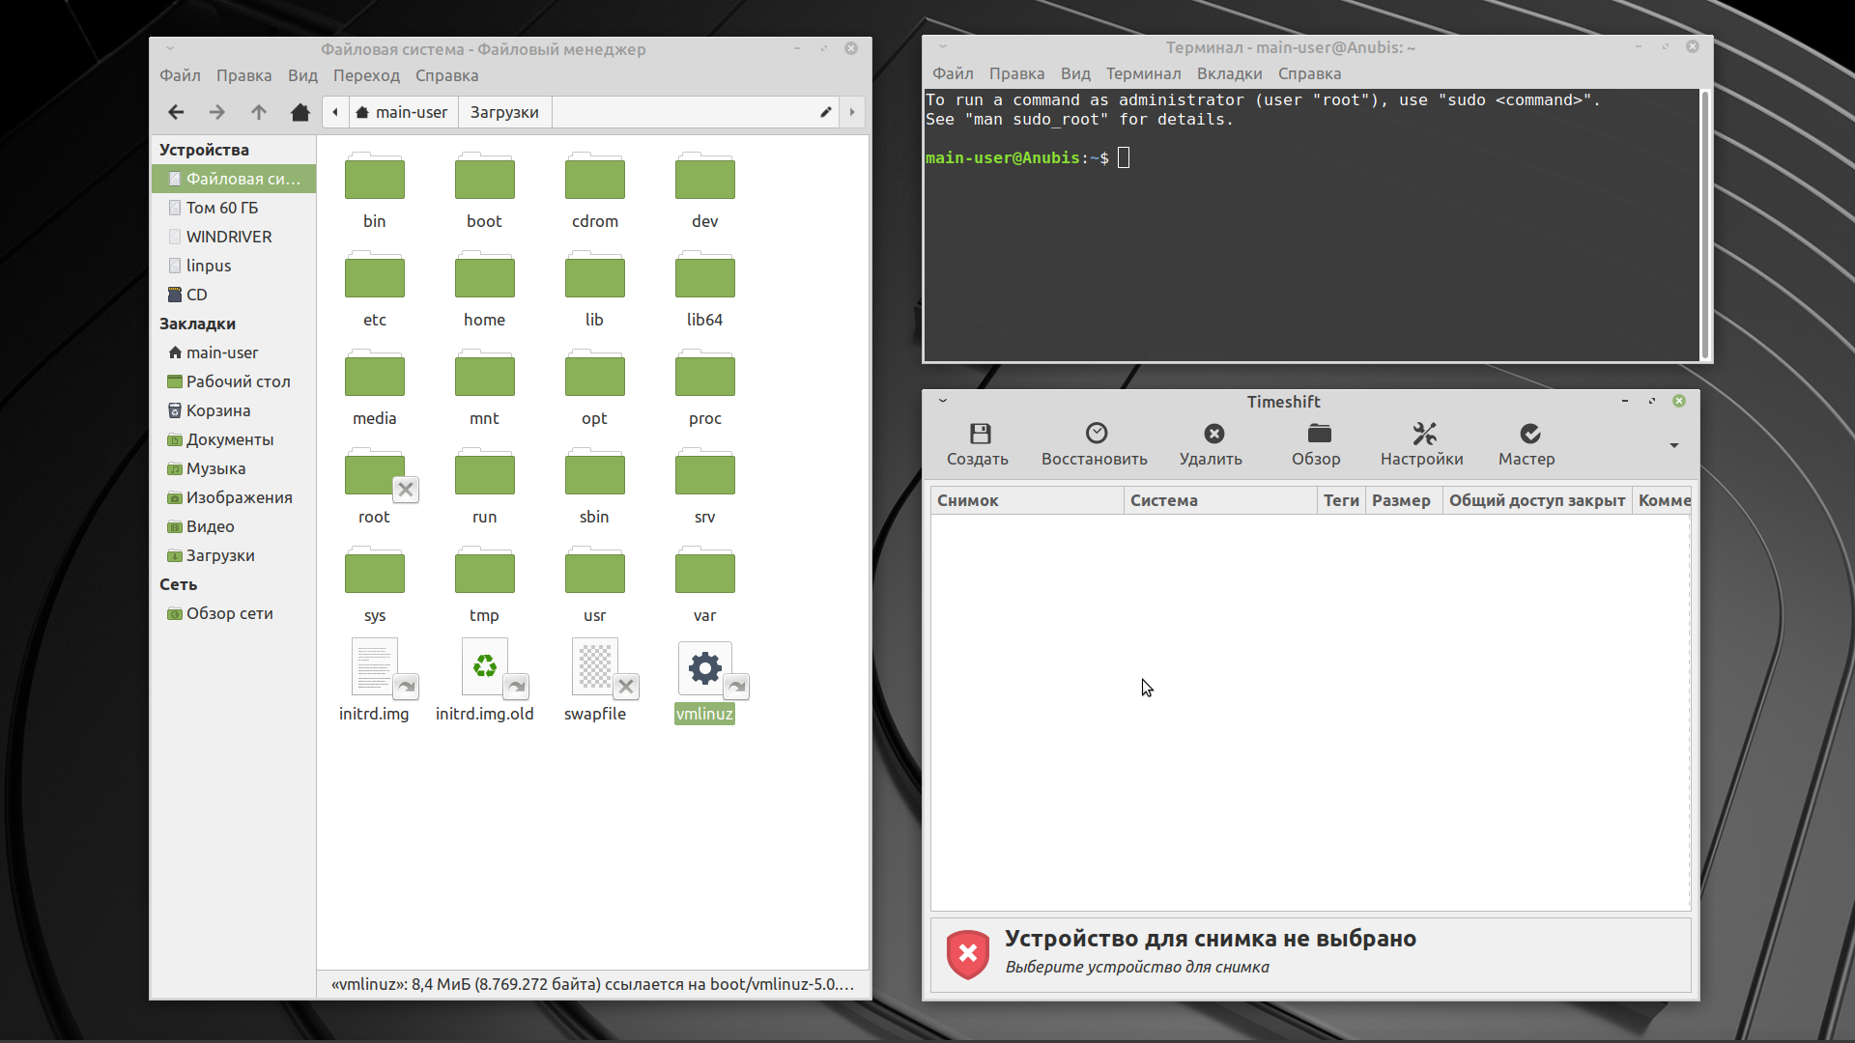Open the file manager Справка menu
The width and height of the screenshot is (1855, 1043).
coord(446,75)
